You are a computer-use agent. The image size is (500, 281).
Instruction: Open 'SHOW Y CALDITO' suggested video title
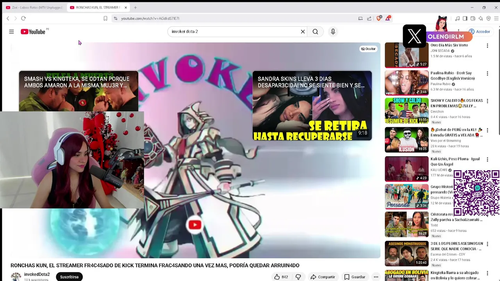457,103
